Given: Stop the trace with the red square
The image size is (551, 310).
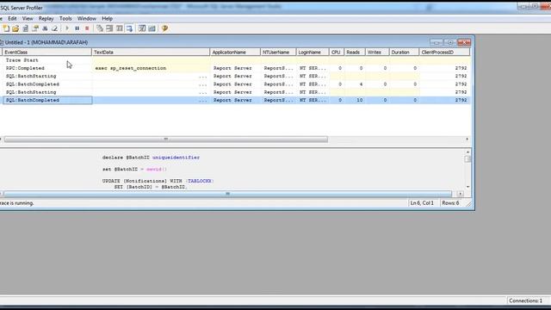Looking at the screenshot, I should (87, 28).
